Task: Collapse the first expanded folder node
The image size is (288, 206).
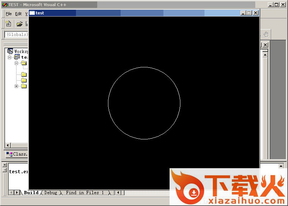Action: pos(16,63)
